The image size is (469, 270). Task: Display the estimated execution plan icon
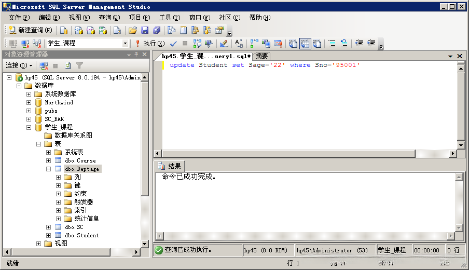[x=197, y=44]
